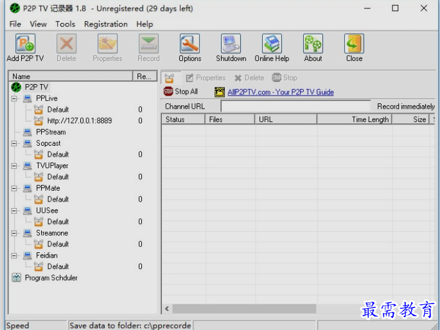Collapse the Feidian tree node

pyautogui.click(x=13, y=256)
